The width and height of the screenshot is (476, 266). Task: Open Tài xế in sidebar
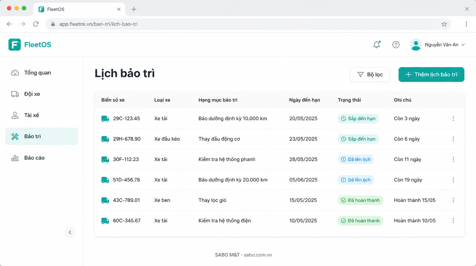click(41, 115)
